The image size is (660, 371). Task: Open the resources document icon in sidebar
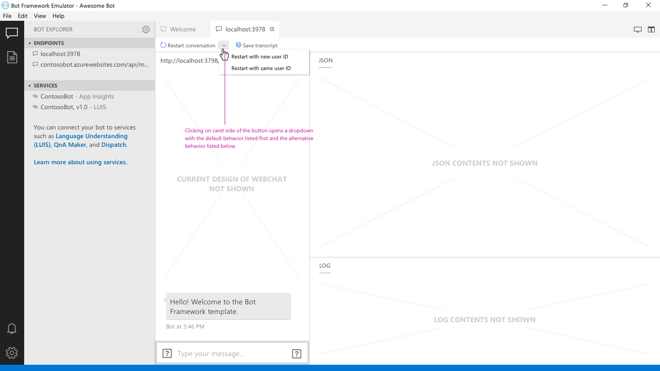(12, 57)
